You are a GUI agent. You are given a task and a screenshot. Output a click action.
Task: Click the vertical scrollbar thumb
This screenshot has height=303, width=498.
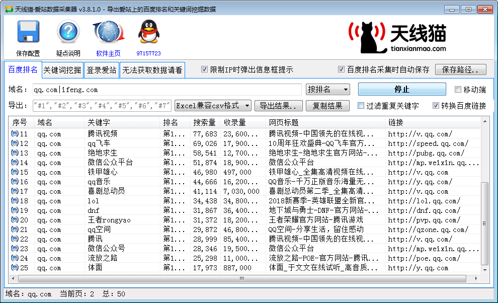484,223
